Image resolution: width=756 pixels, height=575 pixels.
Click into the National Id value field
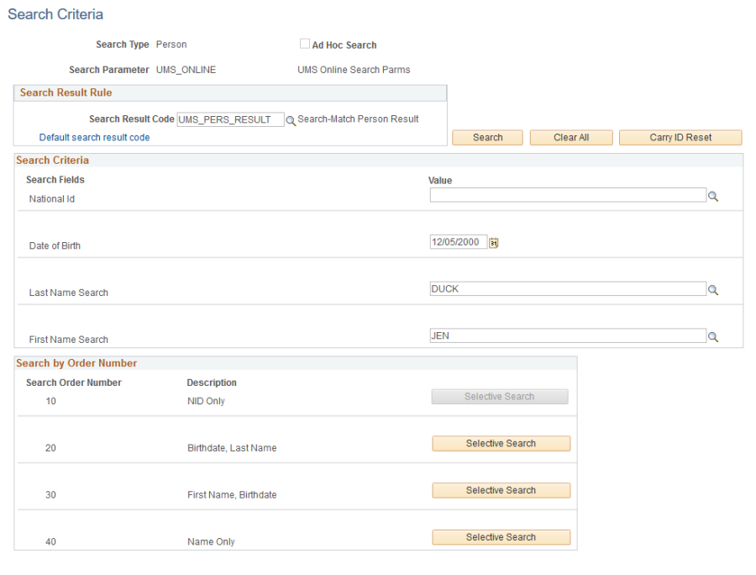point(568,195)
